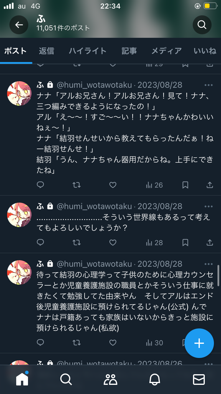221x394 pixels.
Task: Open avatar of 世界線 post author
Action: 19,215
